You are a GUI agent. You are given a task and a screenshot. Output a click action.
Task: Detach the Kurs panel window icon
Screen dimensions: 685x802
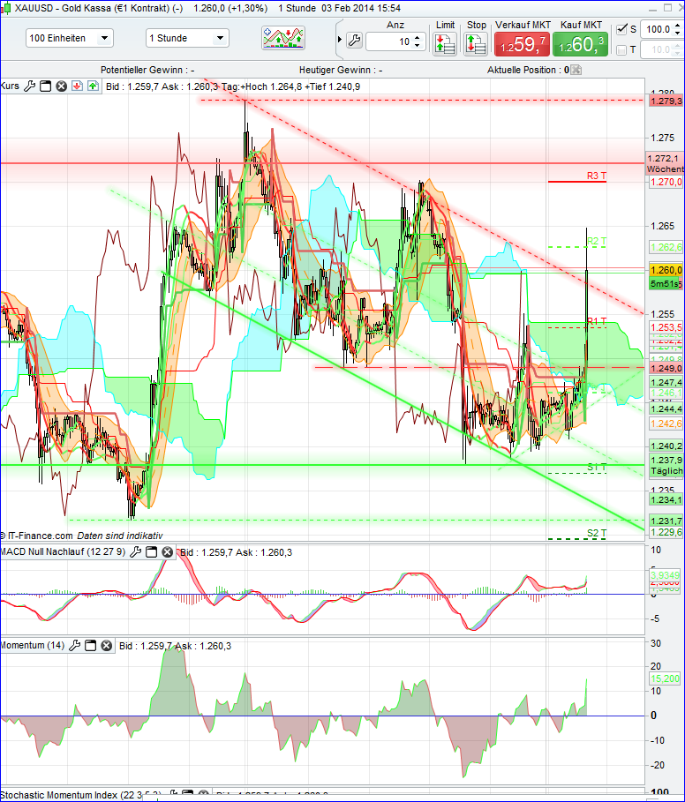tap(46, 86)
